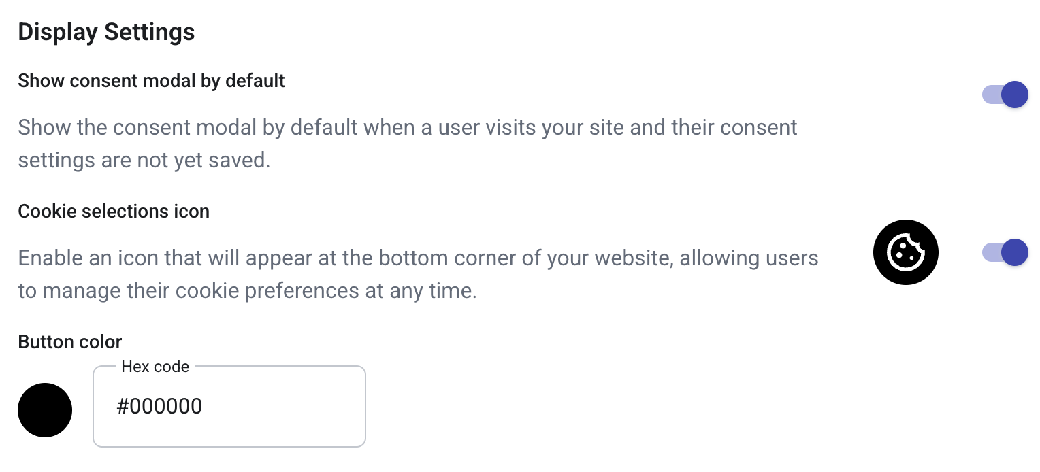Click the light track of the cookie icon switch

pyautogui.click(x=990, y=252)
